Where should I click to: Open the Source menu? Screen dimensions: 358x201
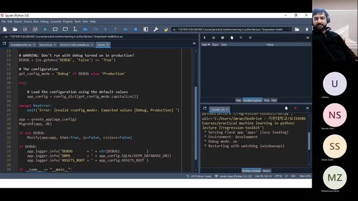pyautogui.click(x=28, y=21)
